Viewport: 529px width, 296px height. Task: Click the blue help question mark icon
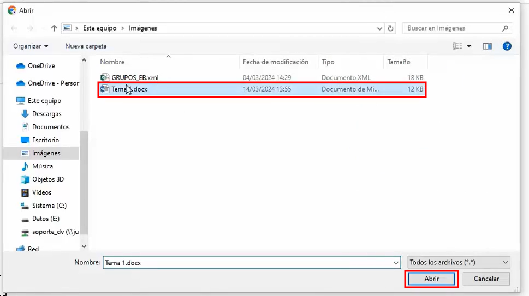tap(507, 46)
